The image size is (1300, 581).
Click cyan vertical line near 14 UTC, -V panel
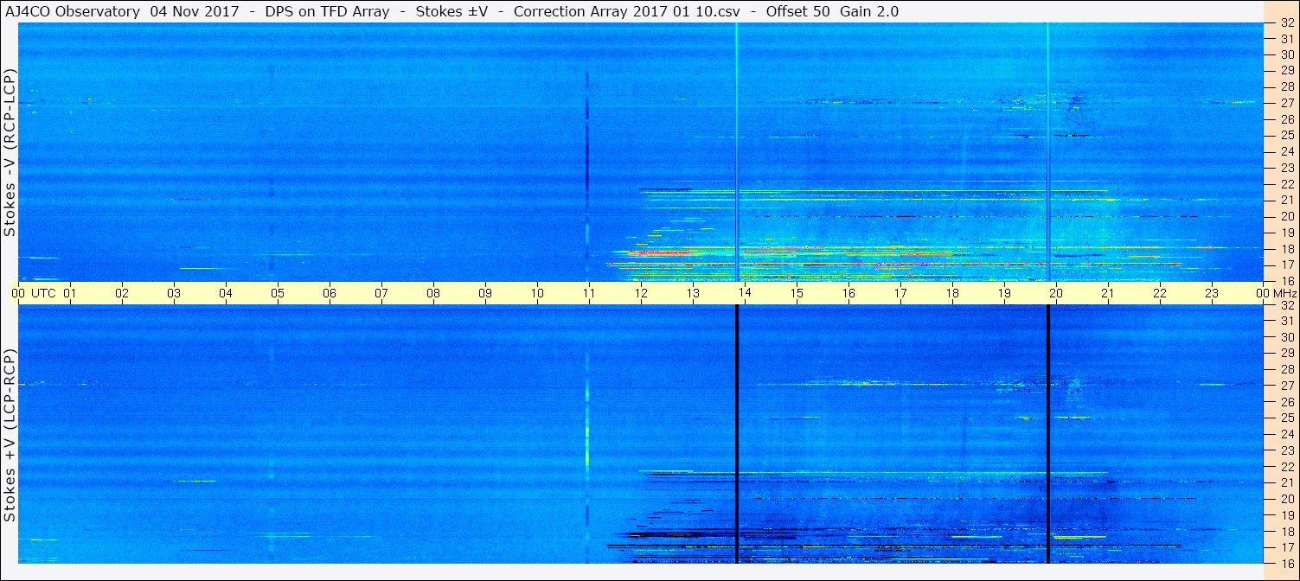737,152
